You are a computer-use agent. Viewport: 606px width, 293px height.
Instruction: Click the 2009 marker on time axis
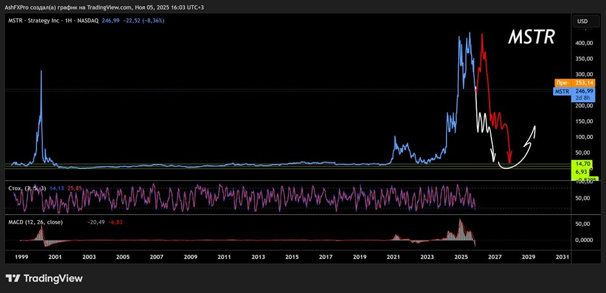pos(190,257)
